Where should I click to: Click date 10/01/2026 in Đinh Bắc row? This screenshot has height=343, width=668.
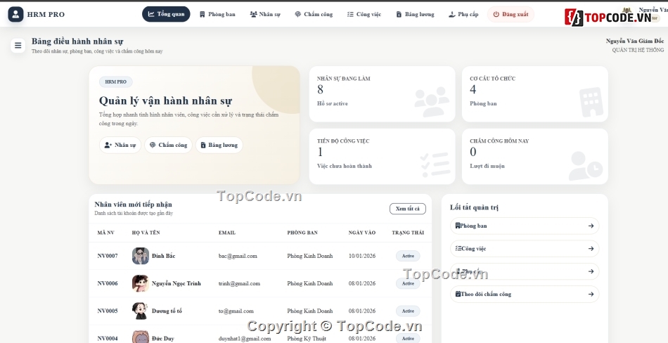362,256
